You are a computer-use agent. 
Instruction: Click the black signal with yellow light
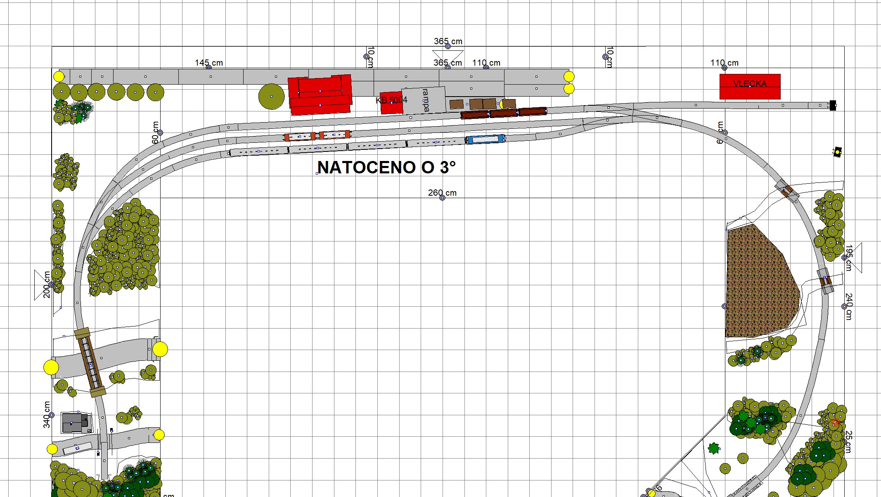pos(837,152)
